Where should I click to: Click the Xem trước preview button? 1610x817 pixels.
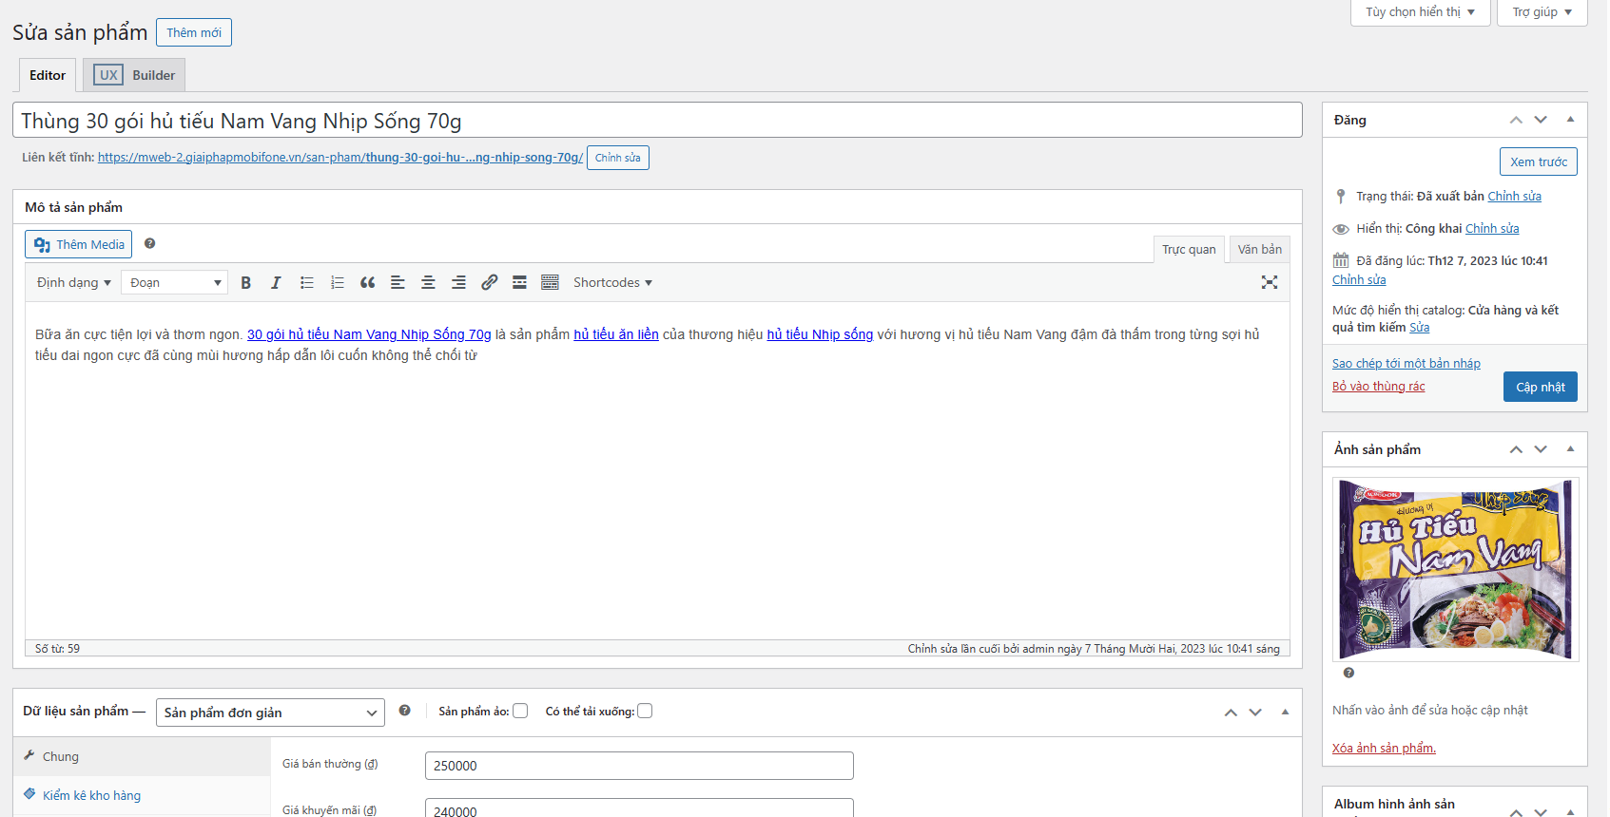(1538, 161)
